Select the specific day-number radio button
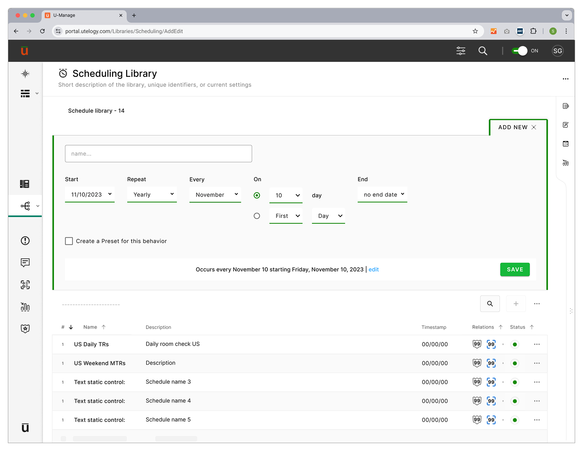 click(257, 195)
